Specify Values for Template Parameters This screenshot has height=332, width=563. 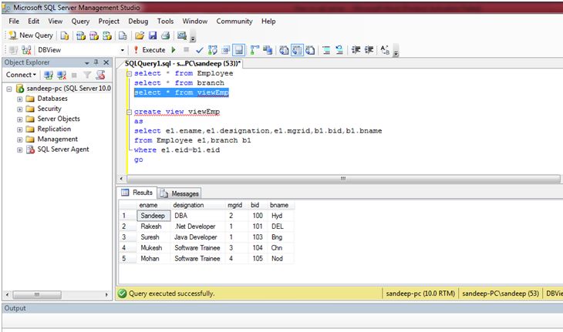(385, 50)
